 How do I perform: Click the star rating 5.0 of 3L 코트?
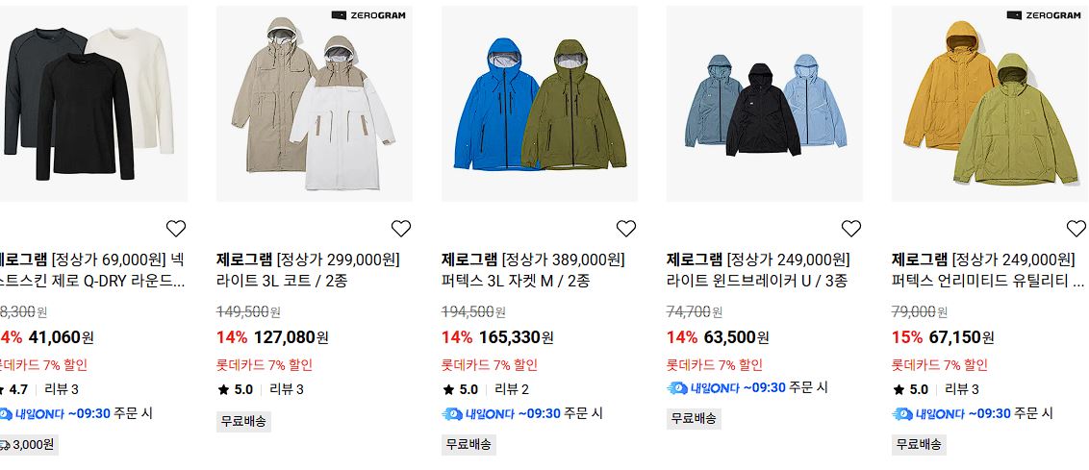(235, 389)
